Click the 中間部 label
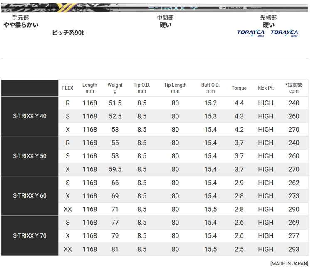Viewport: 312px width, 268px height. 165,18
